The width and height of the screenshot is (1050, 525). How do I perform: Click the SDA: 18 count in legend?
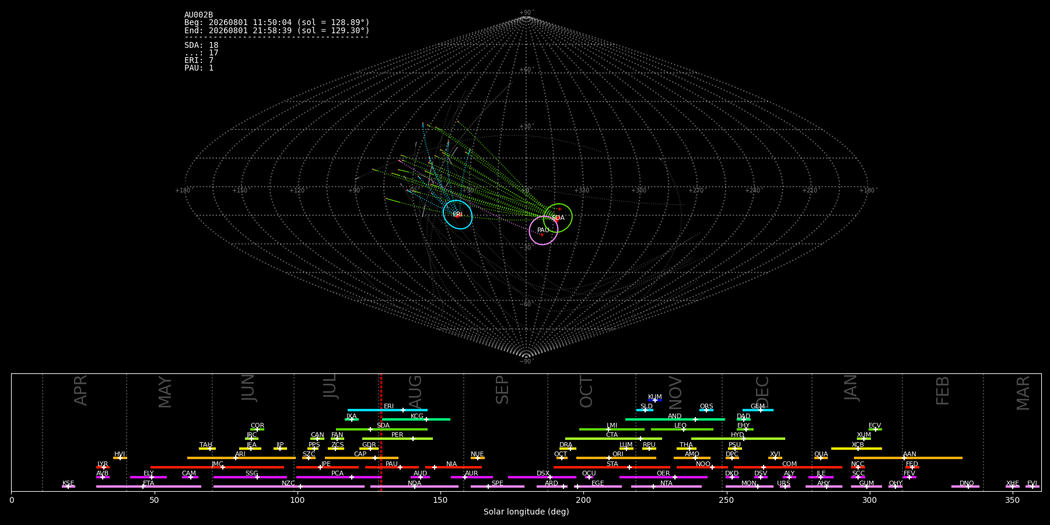pos(201,45)
